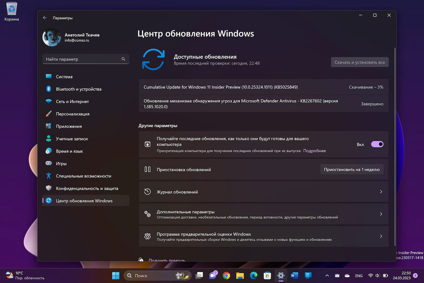
Task: Click the large blue update sync icon
Action: click(x=153, y=59)
